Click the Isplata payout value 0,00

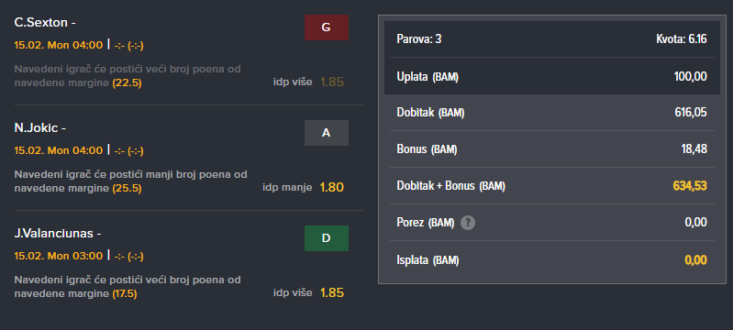pos(696,260)
